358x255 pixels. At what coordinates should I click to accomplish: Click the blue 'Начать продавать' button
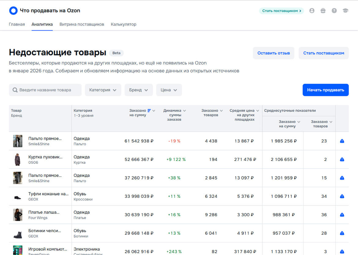coord(326,90)
